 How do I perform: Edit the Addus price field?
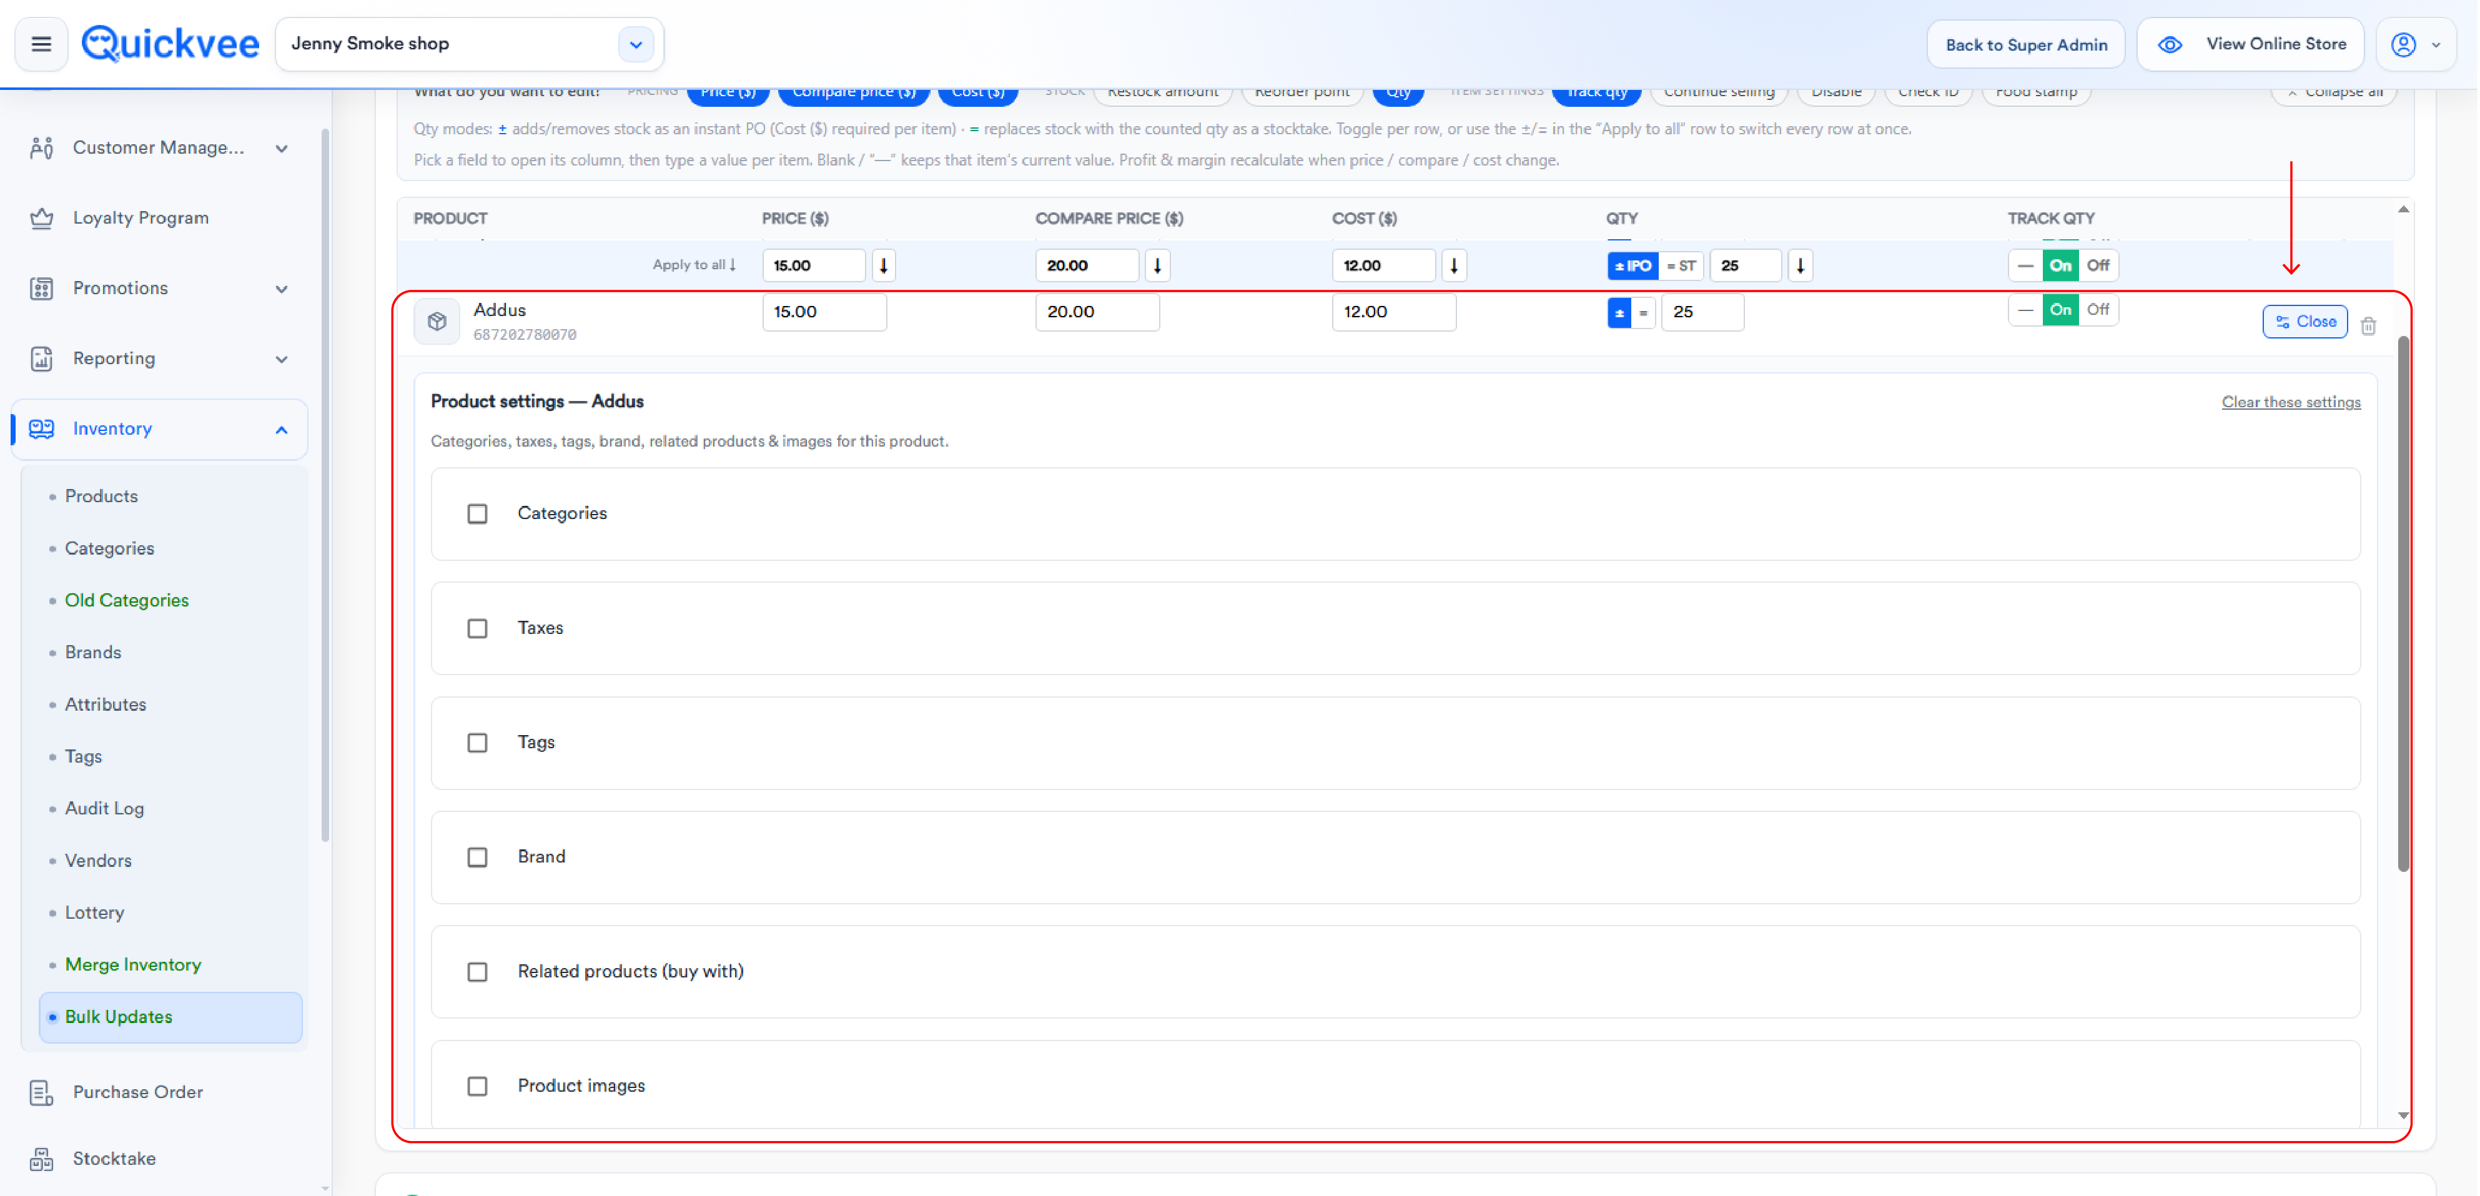[x=824, y=312]
